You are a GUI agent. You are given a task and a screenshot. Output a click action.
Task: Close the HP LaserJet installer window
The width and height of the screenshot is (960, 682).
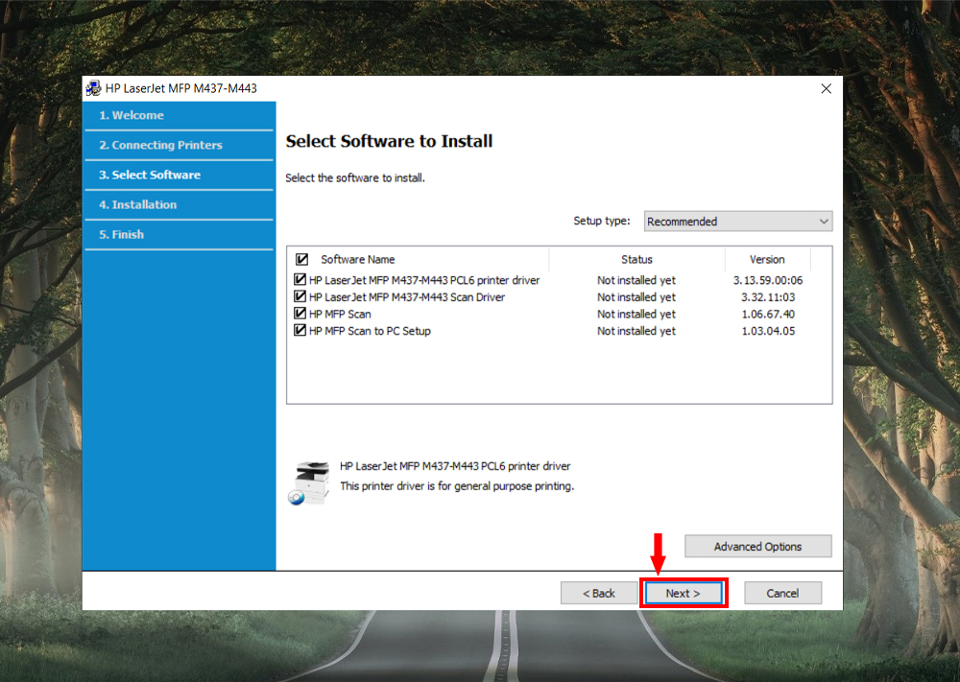pyautogui.click(x=826, y=88)
